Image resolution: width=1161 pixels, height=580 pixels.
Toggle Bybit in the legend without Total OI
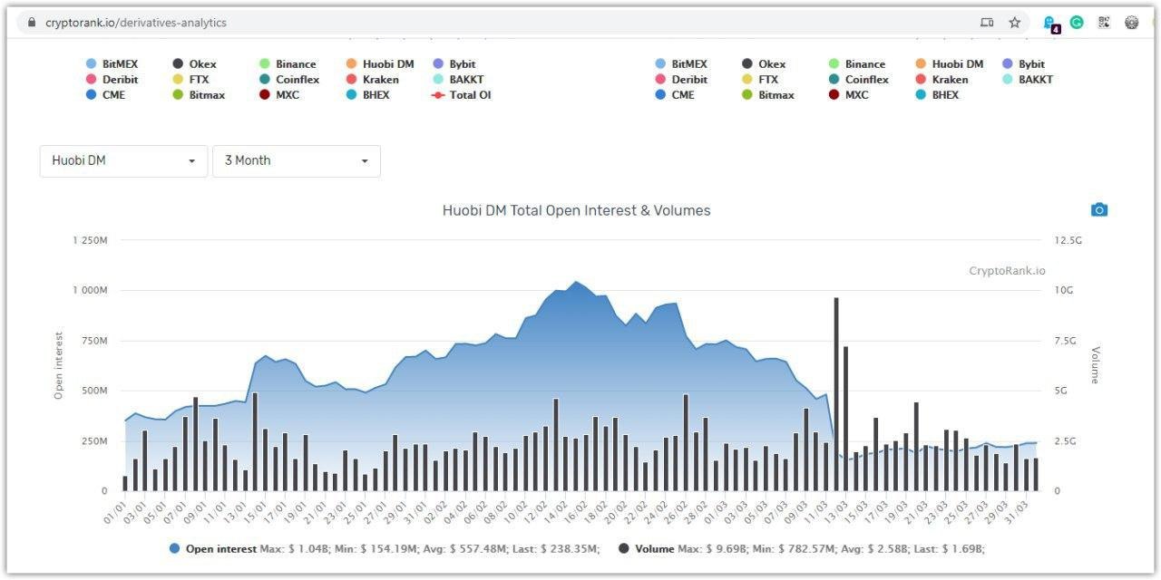pos(1024,64)
